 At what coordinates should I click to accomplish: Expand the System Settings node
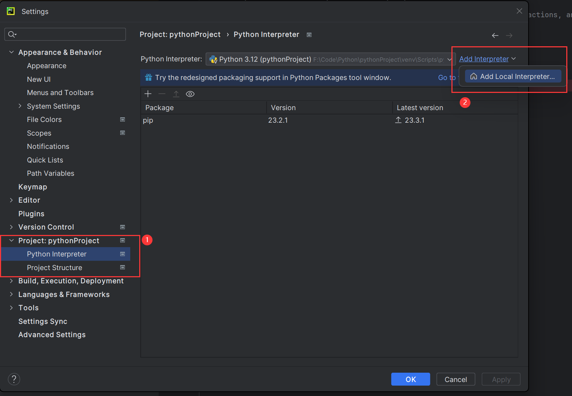pyautogui.click(x=20, y=106)
